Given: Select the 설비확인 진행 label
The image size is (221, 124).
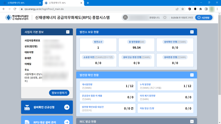Looking at the screenshot, I should coord(175,42).
